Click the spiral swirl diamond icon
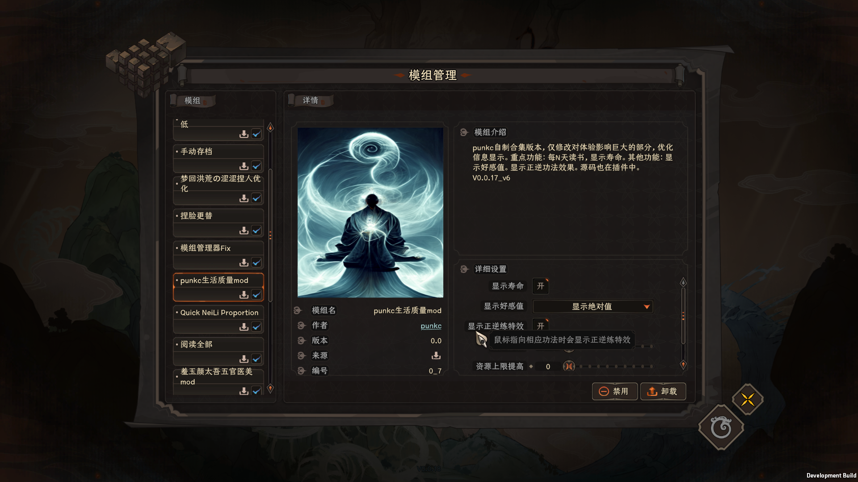The width and height of the screenshot is (858, 482). coord(721,428)
